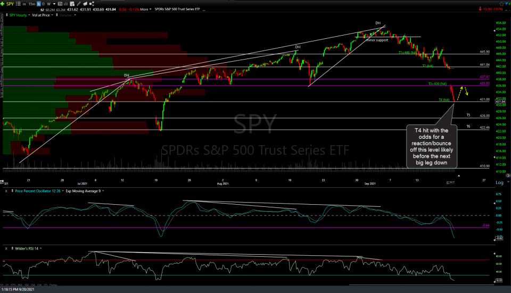
Task: Click move handle beside Wilder's RSI
Action: click(12, 248)
